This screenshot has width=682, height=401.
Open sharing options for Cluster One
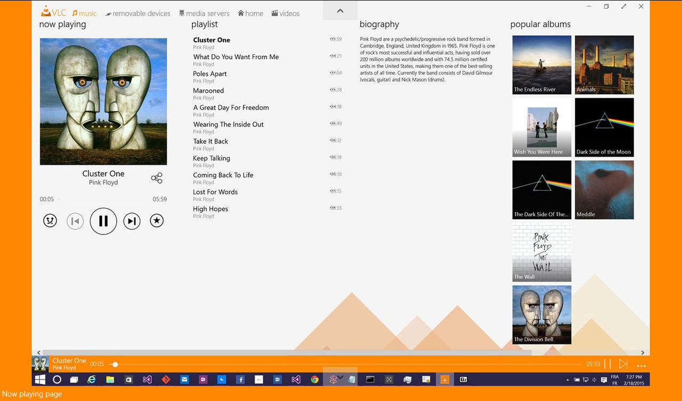pos(156,177)
